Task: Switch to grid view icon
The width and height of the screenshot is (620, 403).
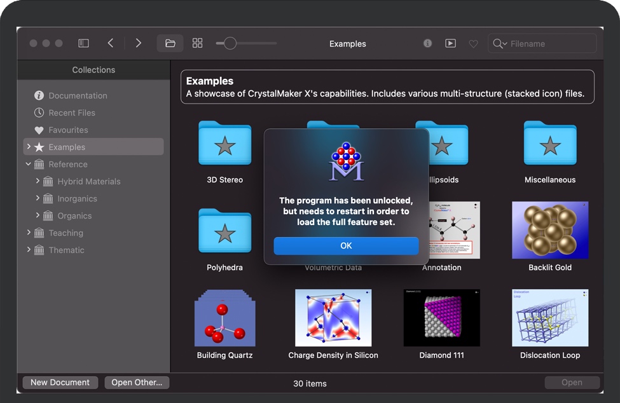Action: coord(197,43)
